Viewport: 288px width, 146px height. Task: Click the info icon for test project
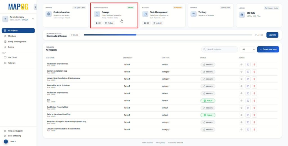[x=241, y=101]
